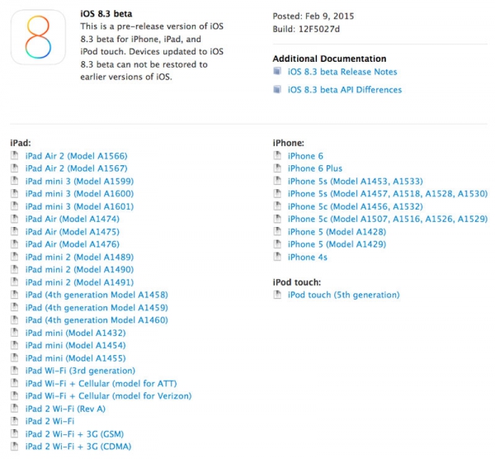The image size is (495, 459).
Task: Select iPhone 5c (Model A1456, A1532) link
Action: (x=355, y=206)
